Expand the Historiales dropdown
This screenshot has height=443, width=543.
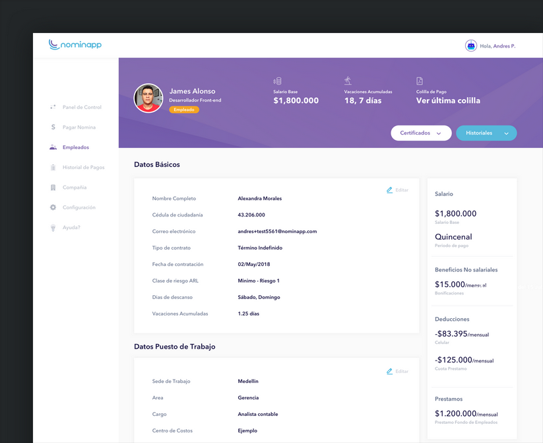coord(486,133)
